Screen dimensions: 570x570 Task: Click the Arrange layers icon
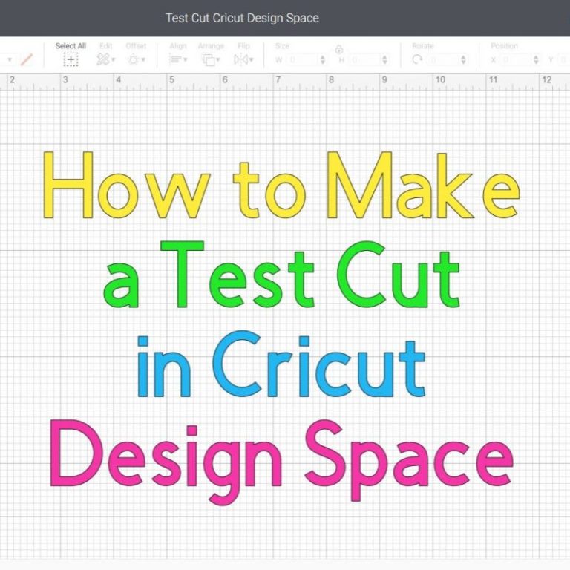pyautogui.click(x=209, y=59)
